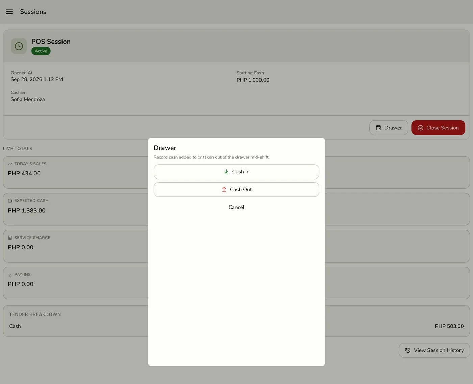Viewport: 473px width, 384px height.
Task: Open the Drawer button in session card
Action: 389,128
